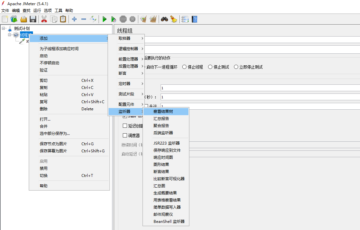Choose 后端监听器 from listener list
Image resolution: width=360 pixels, height=230 pixels.
(x=166, y=133)
